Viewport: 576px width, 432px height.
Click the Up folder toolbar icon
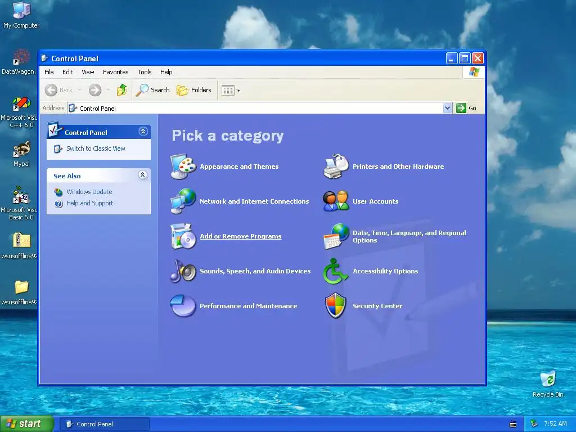[x=122, y=90]
